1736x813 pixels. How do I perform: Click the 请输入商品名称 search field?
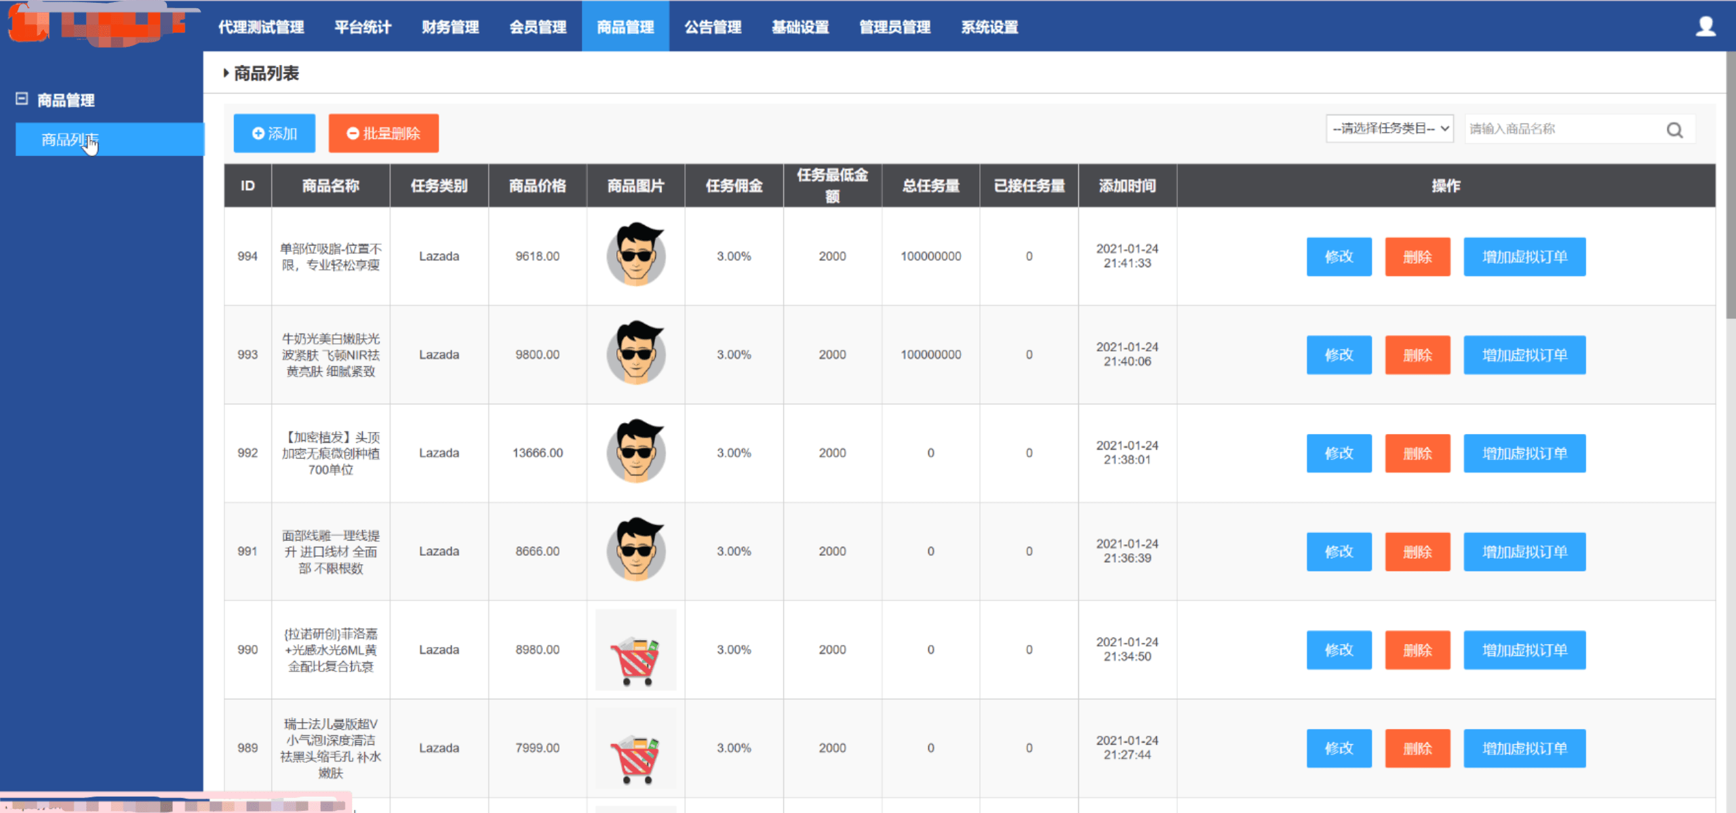(x=1560, y=129)
